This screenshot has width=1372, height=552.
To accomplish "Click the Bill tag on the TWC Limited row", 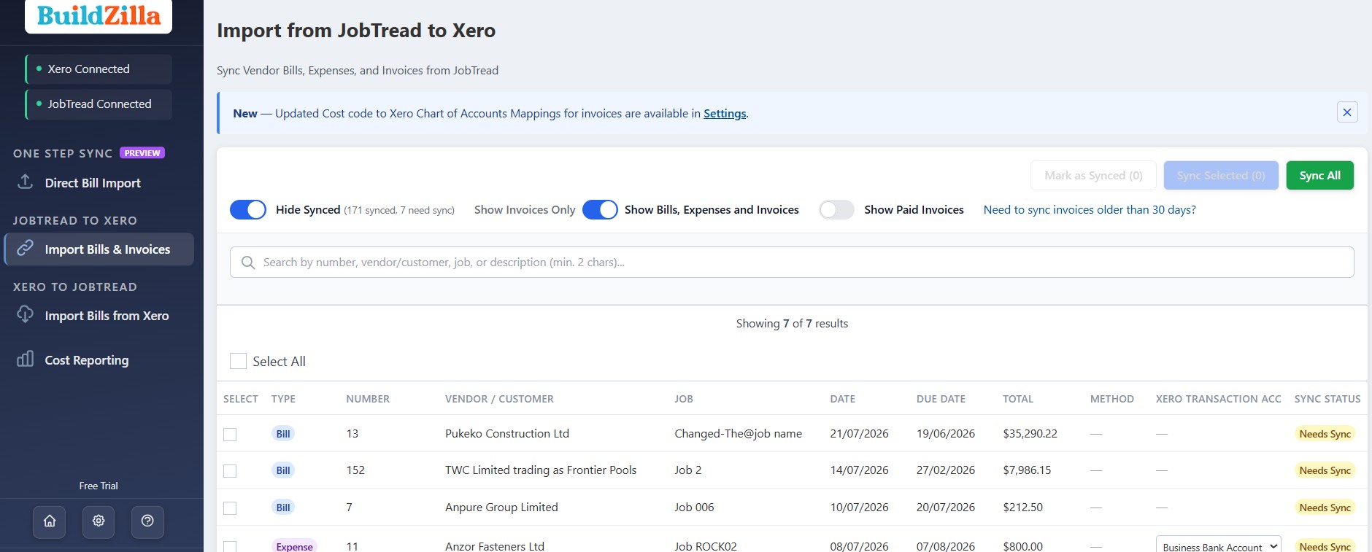I will 283,470.
